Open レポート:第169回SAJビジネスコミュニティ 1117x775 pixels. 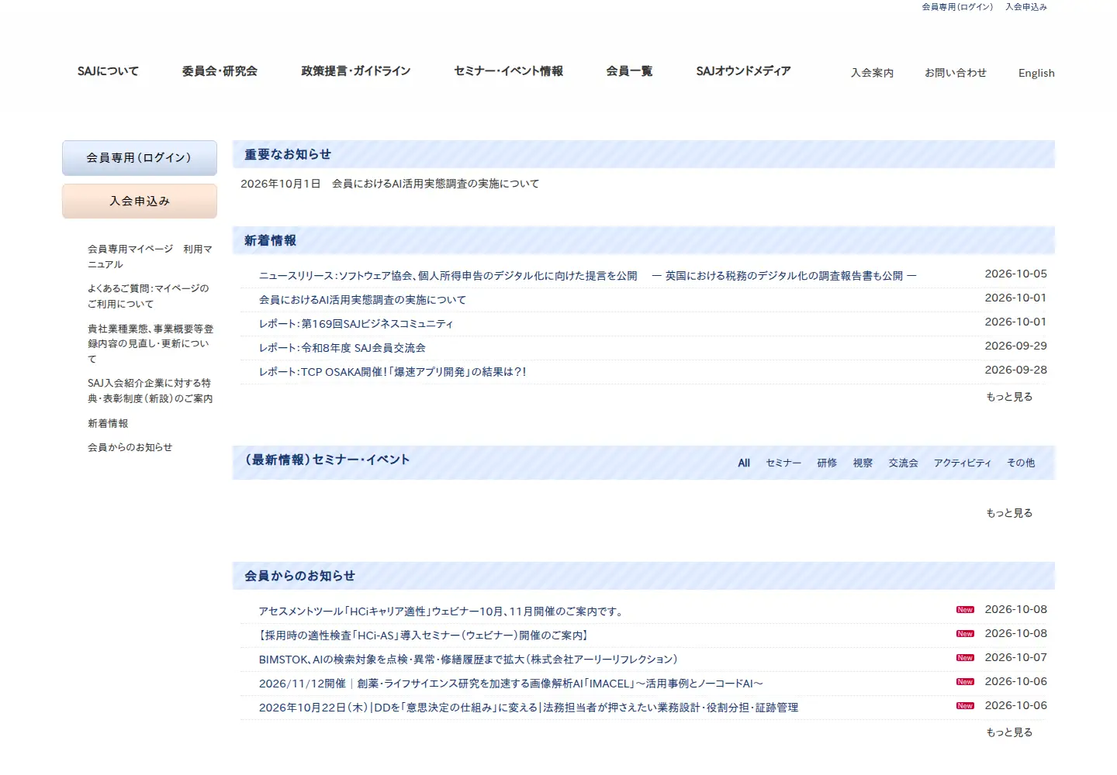point(356,324)
